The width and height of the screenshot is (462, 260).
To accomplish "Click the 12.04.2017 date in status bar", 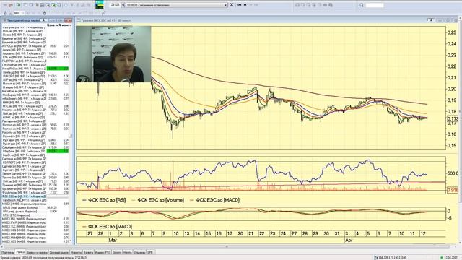I will point(450,258).
